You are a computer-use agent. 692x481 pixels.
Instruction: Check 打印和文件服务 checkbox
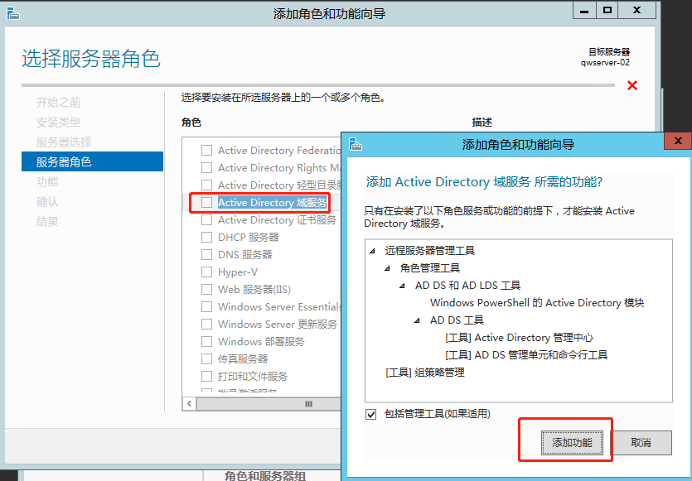[x=206, y=376]
